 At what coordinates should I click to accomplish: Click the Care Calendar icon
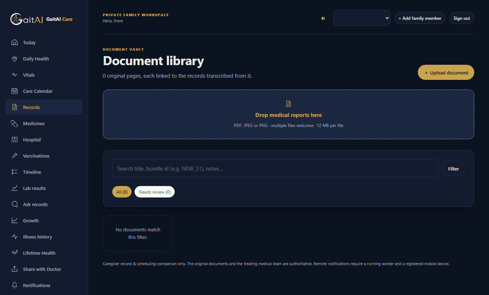click(14, 91)
